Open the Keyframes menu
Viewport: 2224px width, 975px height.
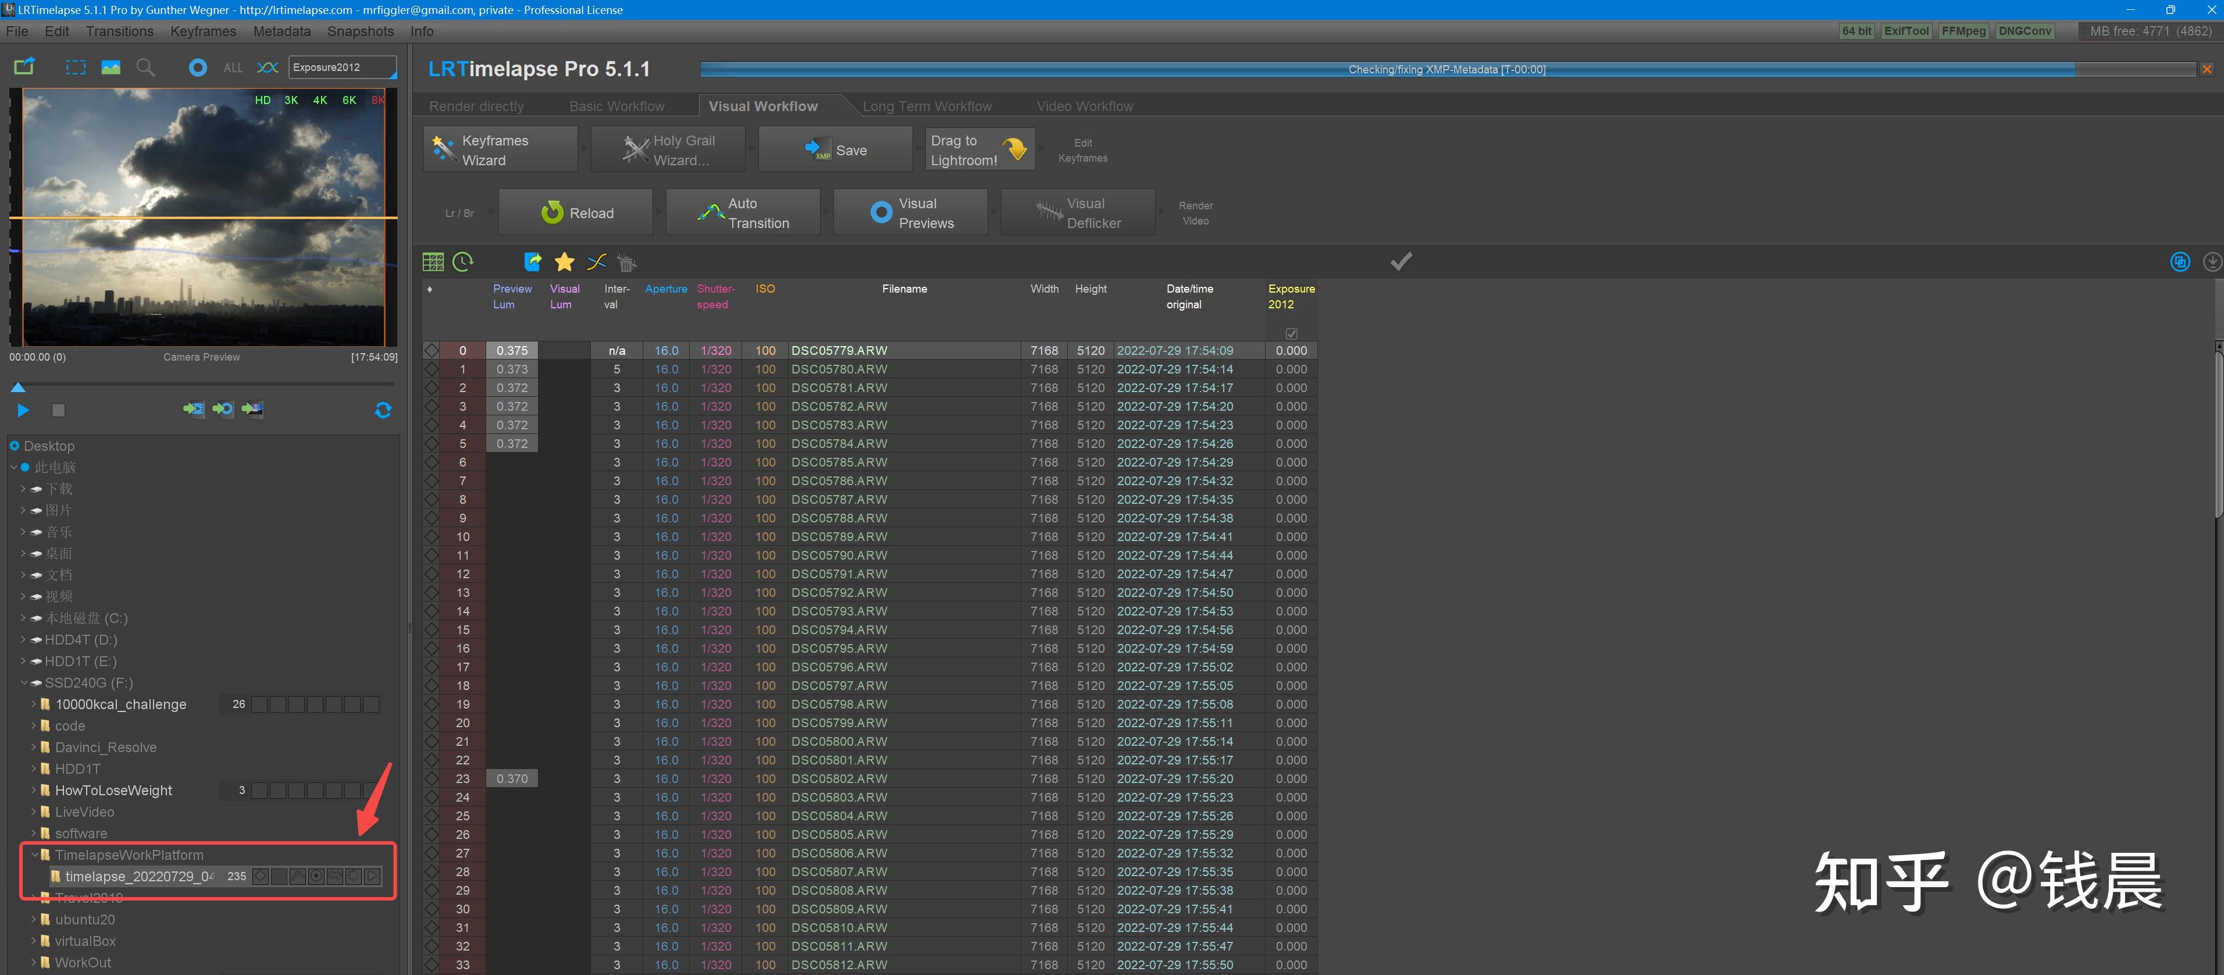(x=203, y=31)
